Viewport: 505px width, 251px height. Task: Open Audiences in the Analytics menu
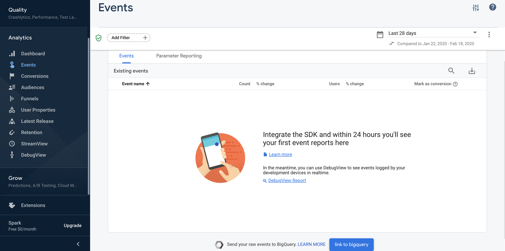(32, 88)
